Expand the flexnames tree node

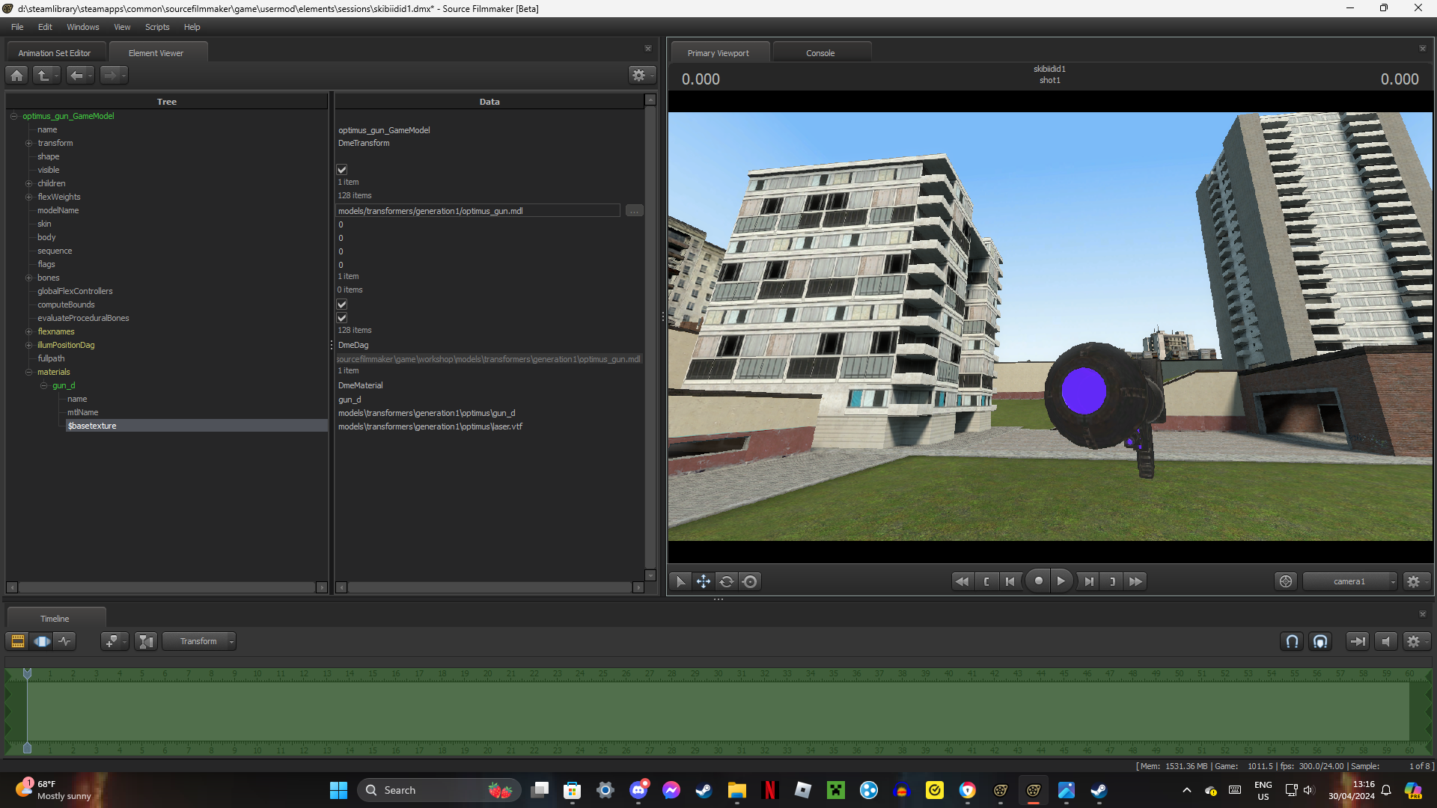point(29,331)
